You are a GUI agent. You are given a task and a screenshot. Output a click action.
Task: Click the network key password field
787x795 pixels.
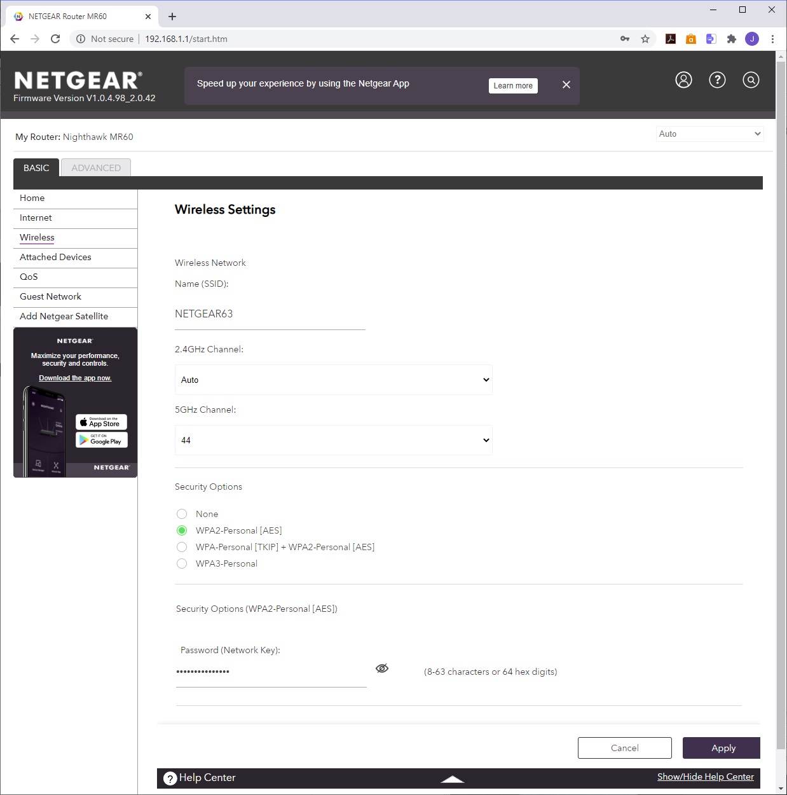pos(271,672)
